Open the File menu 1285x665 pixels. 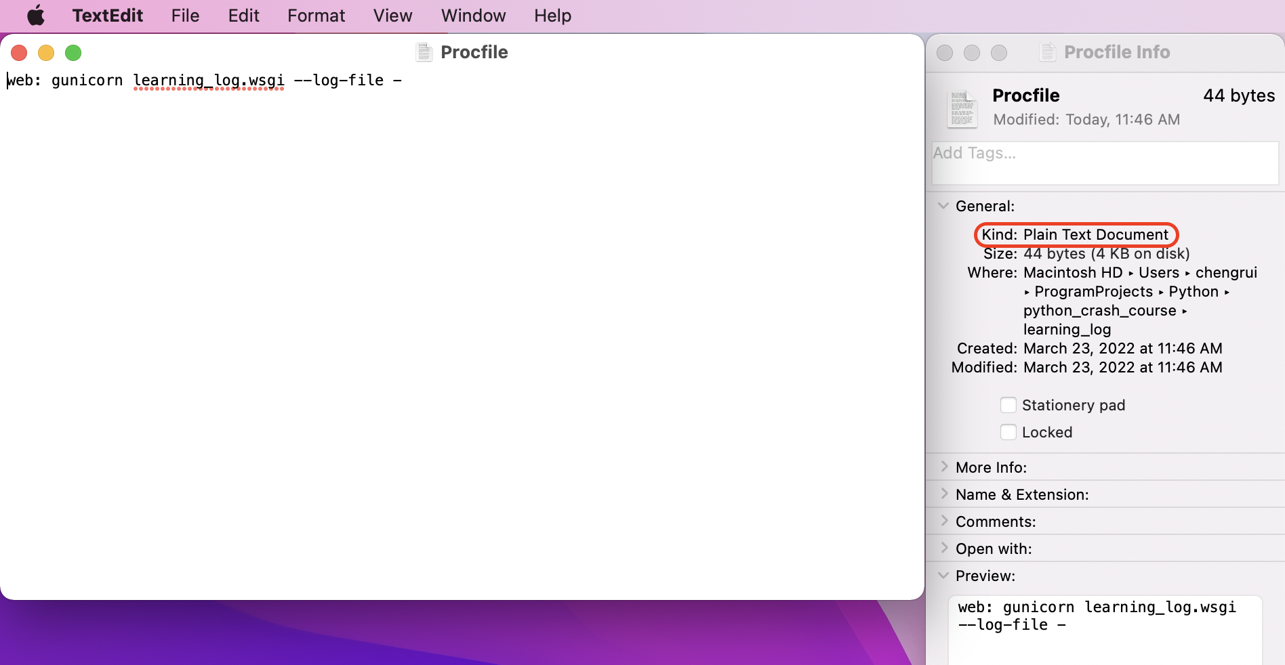[185, 16]
